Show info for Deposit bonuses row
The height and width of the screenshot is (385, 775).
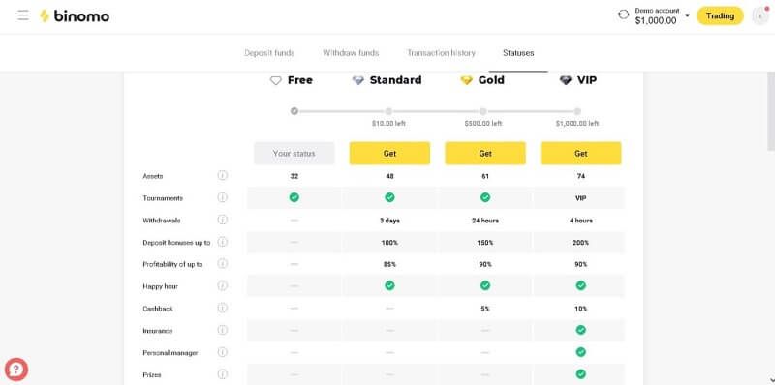click(x=223, y=242)
